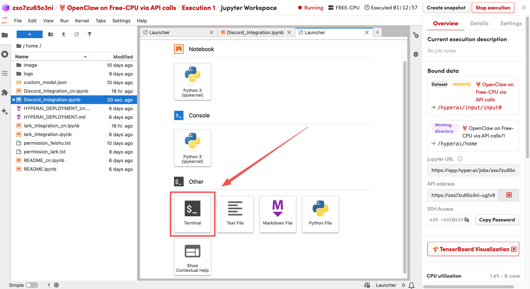Collapse the right sidebar with double chevron
The height and width of the screenshot is (289, 530).
pyautogui.click(x=524, y=8)
